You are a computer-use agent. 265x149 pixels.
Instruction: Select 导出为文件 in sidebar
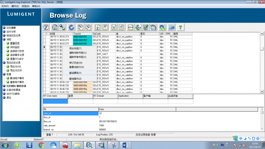point(16,70)
